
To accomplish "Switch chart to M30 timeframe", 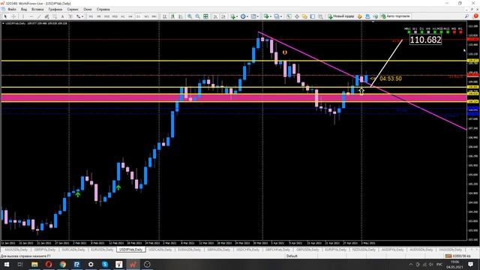I will (x=115, y=16).
